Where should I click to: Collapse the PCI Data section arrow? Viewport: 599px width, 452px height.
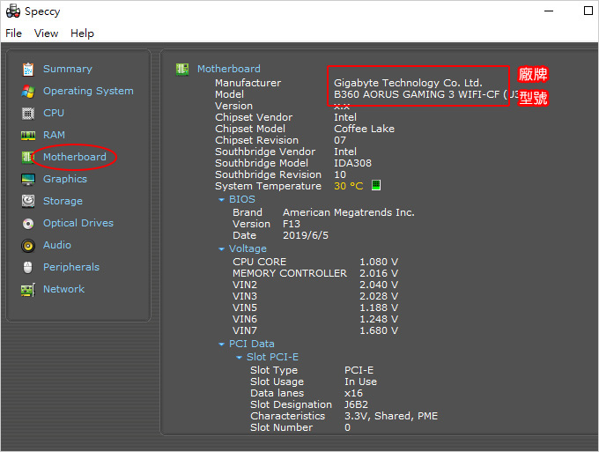pos(221,345)
